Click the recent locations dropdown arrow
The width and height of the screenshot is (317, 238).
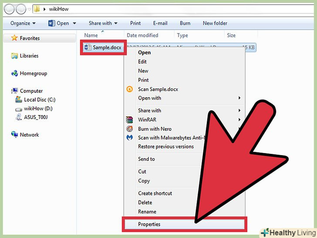pos(30,9)
